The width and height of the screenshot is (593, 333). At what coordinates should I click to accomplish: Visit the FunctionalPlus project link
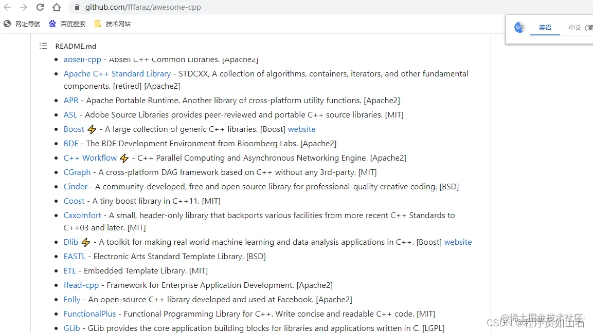pyautogui.click(x=90, y=314)
